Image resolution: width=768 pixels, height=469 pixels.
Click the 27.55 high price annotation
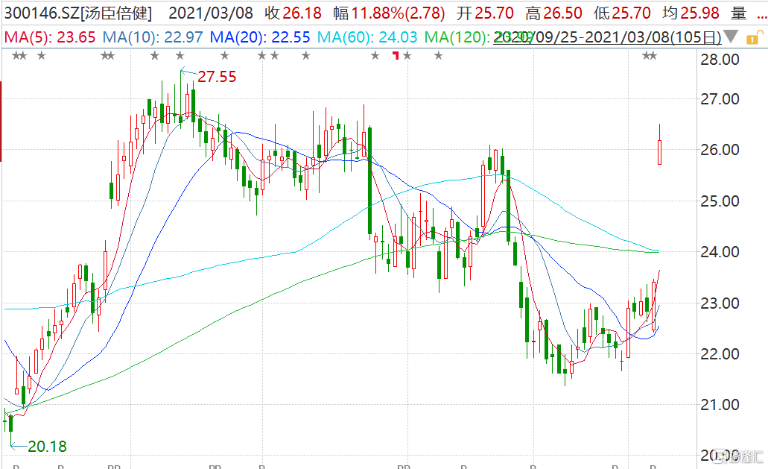click(216, 76)
